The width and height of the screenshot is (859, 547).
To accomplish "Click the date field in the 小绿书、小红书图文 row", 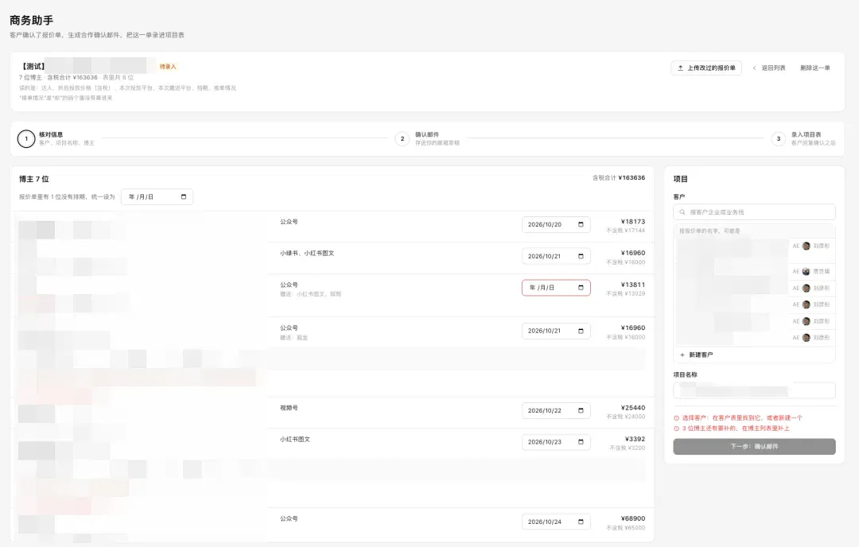I will pyautogui.click(x=556, y=256).
